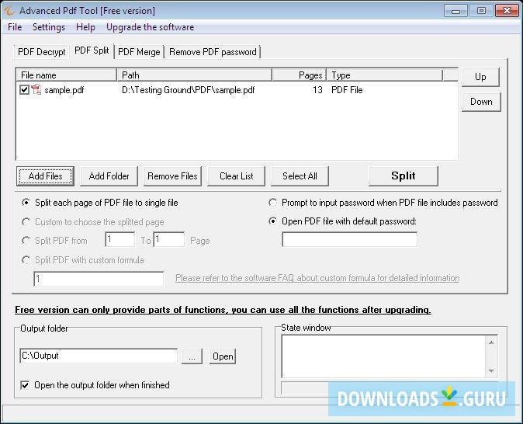523x424 pixels.
Task: Click the Add Folder button
Action: point(109,176)
